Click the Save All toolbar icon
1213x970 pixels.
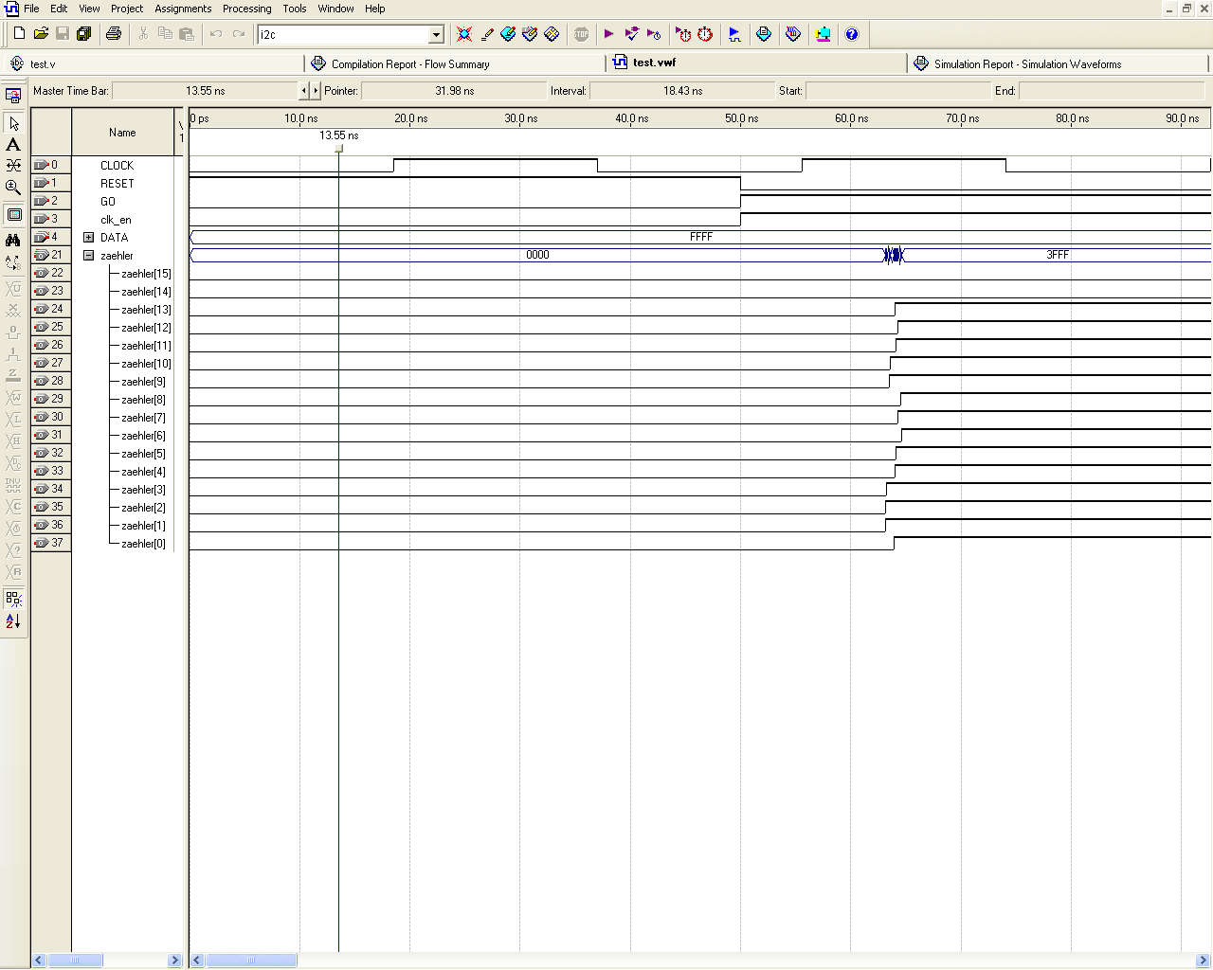[x=83, y=34]
